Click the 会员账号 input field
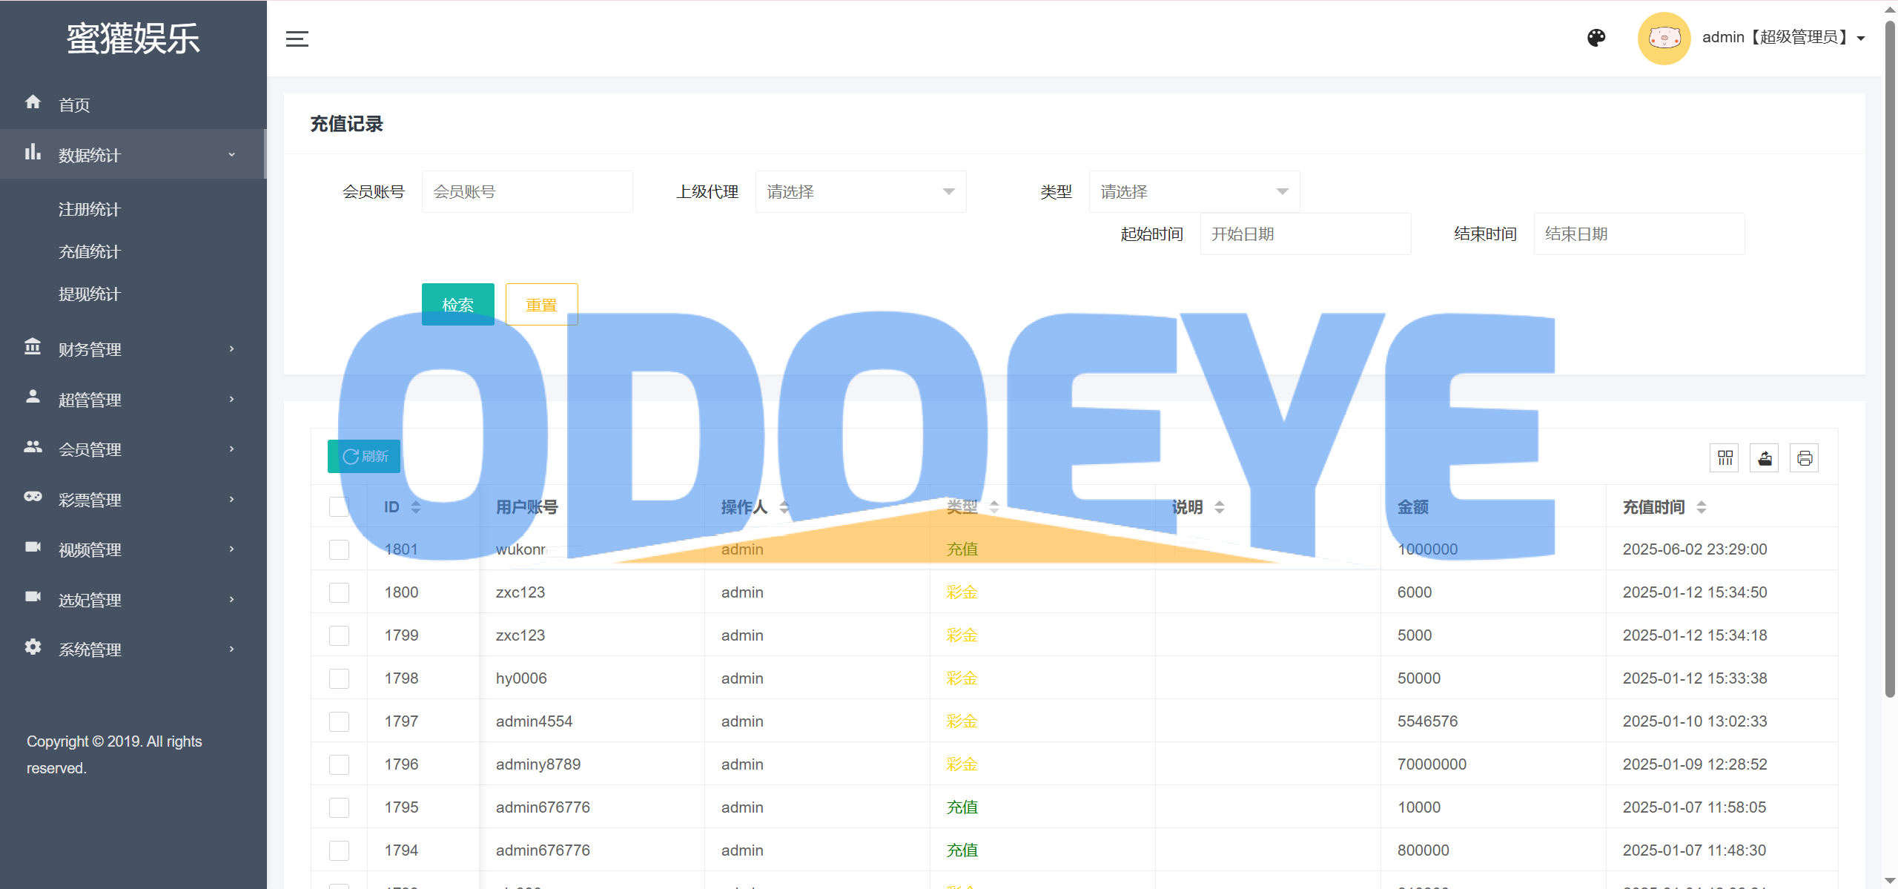 tap(527, 192)
